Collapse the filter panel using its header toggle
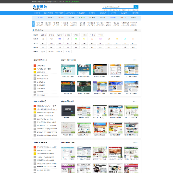 (x=136, y=30)
